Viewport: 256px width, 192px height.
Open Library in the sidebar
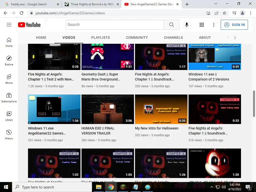[x=9, y=116]
